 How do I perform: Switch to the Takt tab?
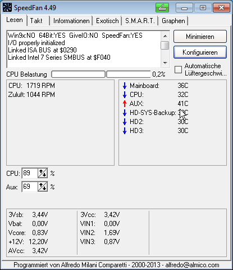tap(36, 21)
